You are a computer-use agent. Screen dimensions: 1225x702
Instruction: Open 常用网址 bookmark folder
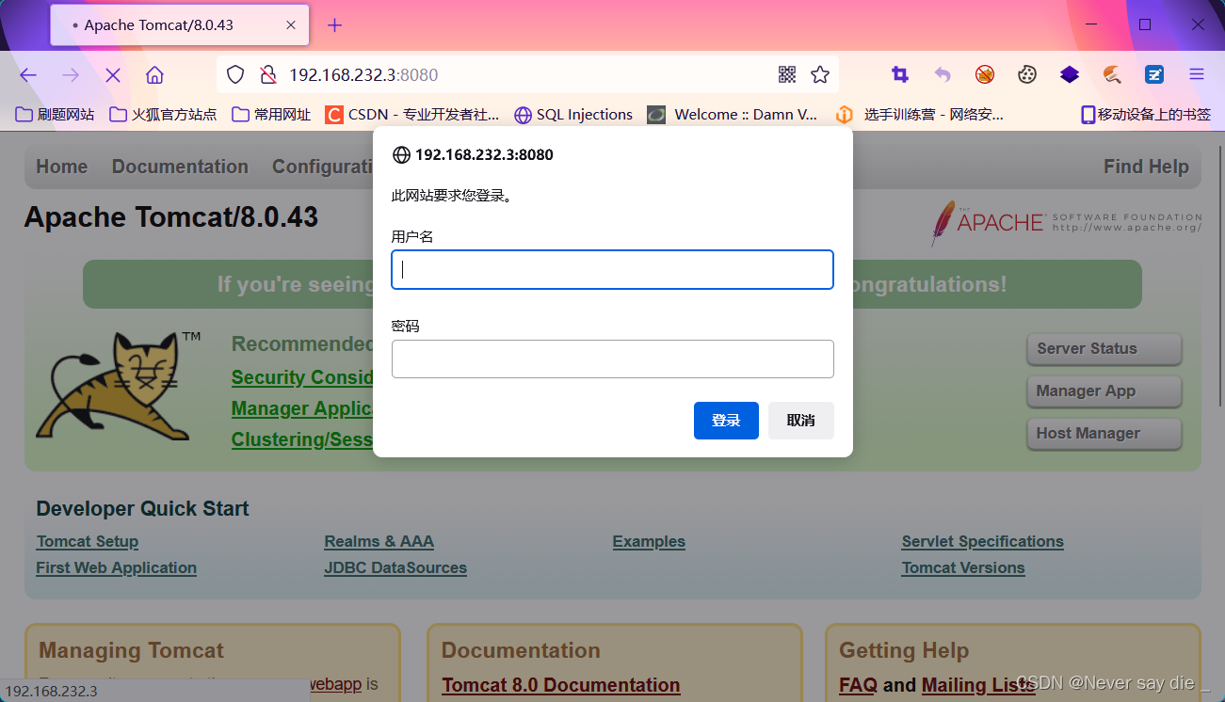tap(271, 115)
